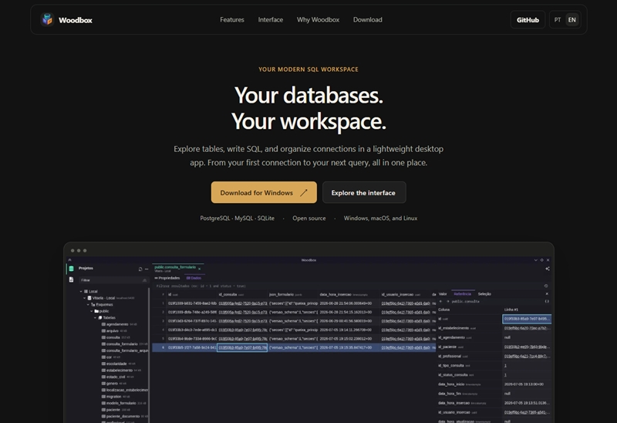The image size is (617, 423).
Task: Click the highlighted id value in Linha #1
Action: tap(527, 319)
